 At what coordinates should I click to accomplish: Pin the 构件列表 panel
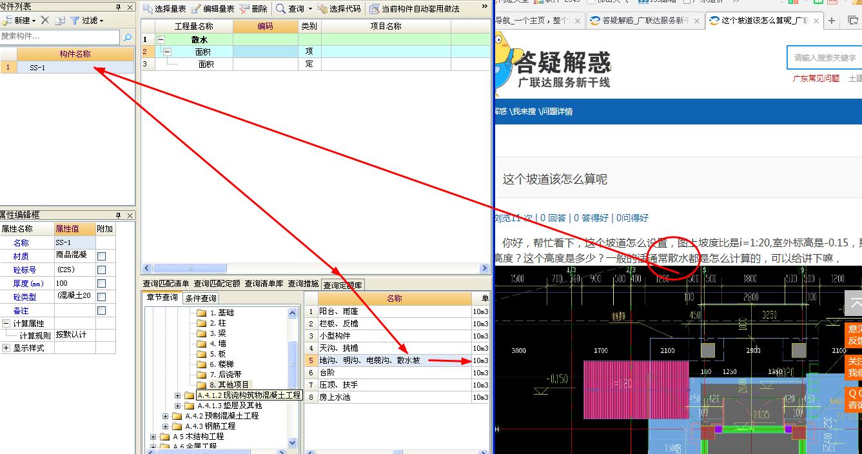119,7
